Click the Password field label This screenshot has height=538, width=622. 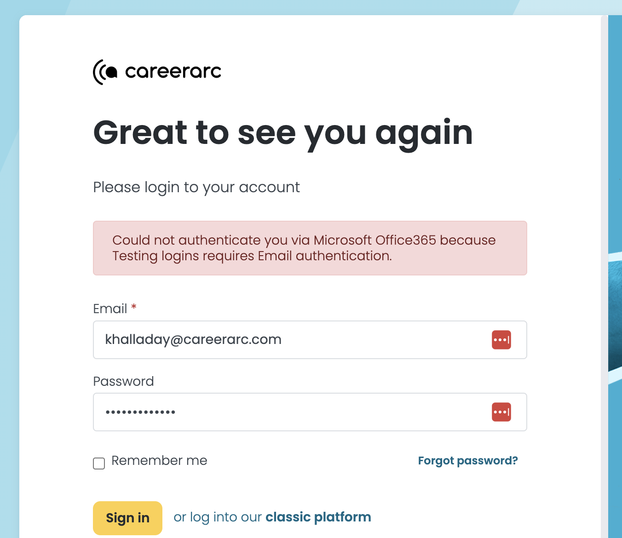tap(123, 381)
